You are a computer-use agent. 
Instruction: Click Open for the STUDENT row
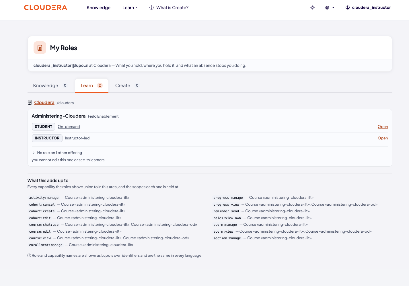pyautogui.click(x=383, y=127)
